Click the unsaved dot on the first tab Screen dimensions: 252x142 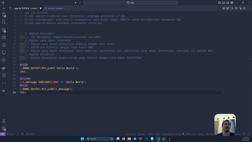coord(41,8)
